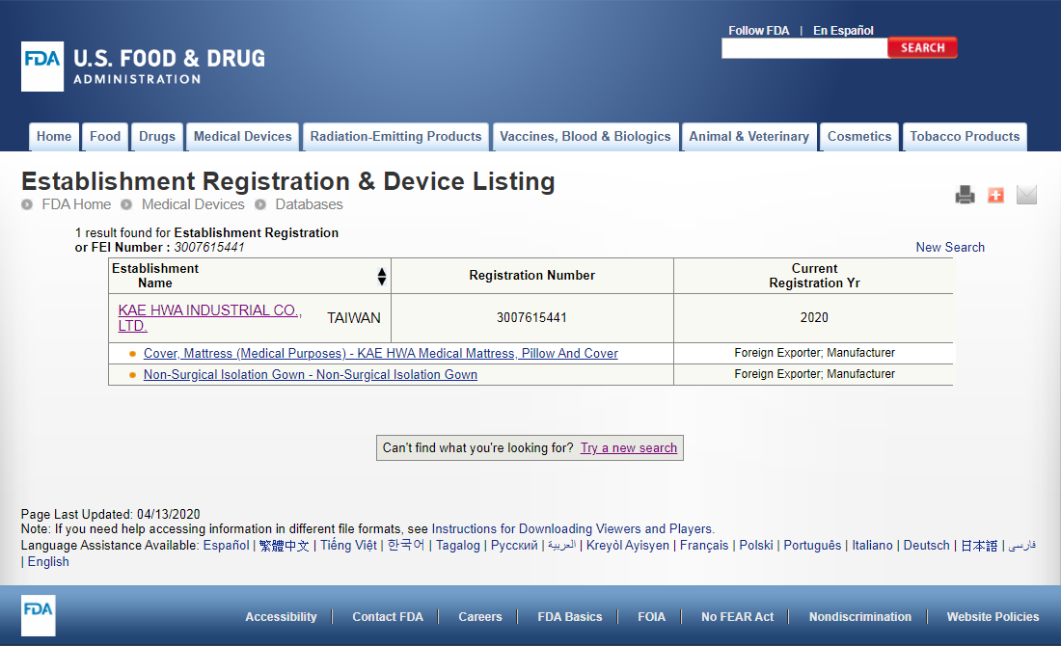1061x646 pixels.
Task: Open KAE HWA INDUSTRIAL CO., LTD. link
Action: 209,318
